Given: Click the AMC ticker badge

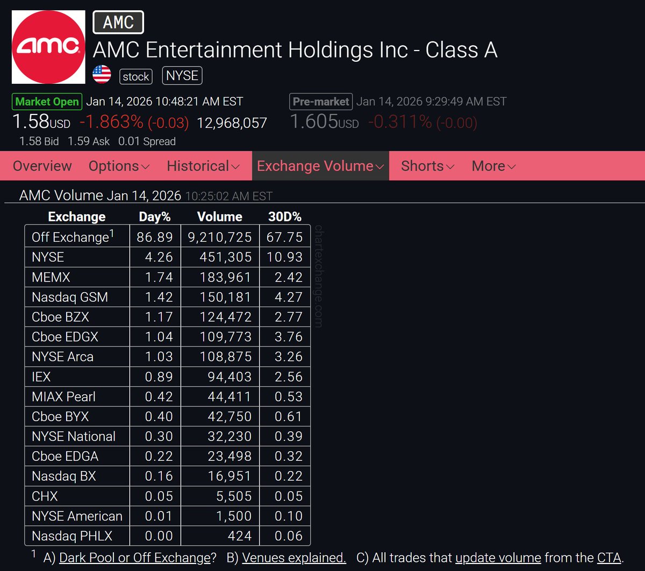Looking at the screenshot, I should click(x=118, y=22).
